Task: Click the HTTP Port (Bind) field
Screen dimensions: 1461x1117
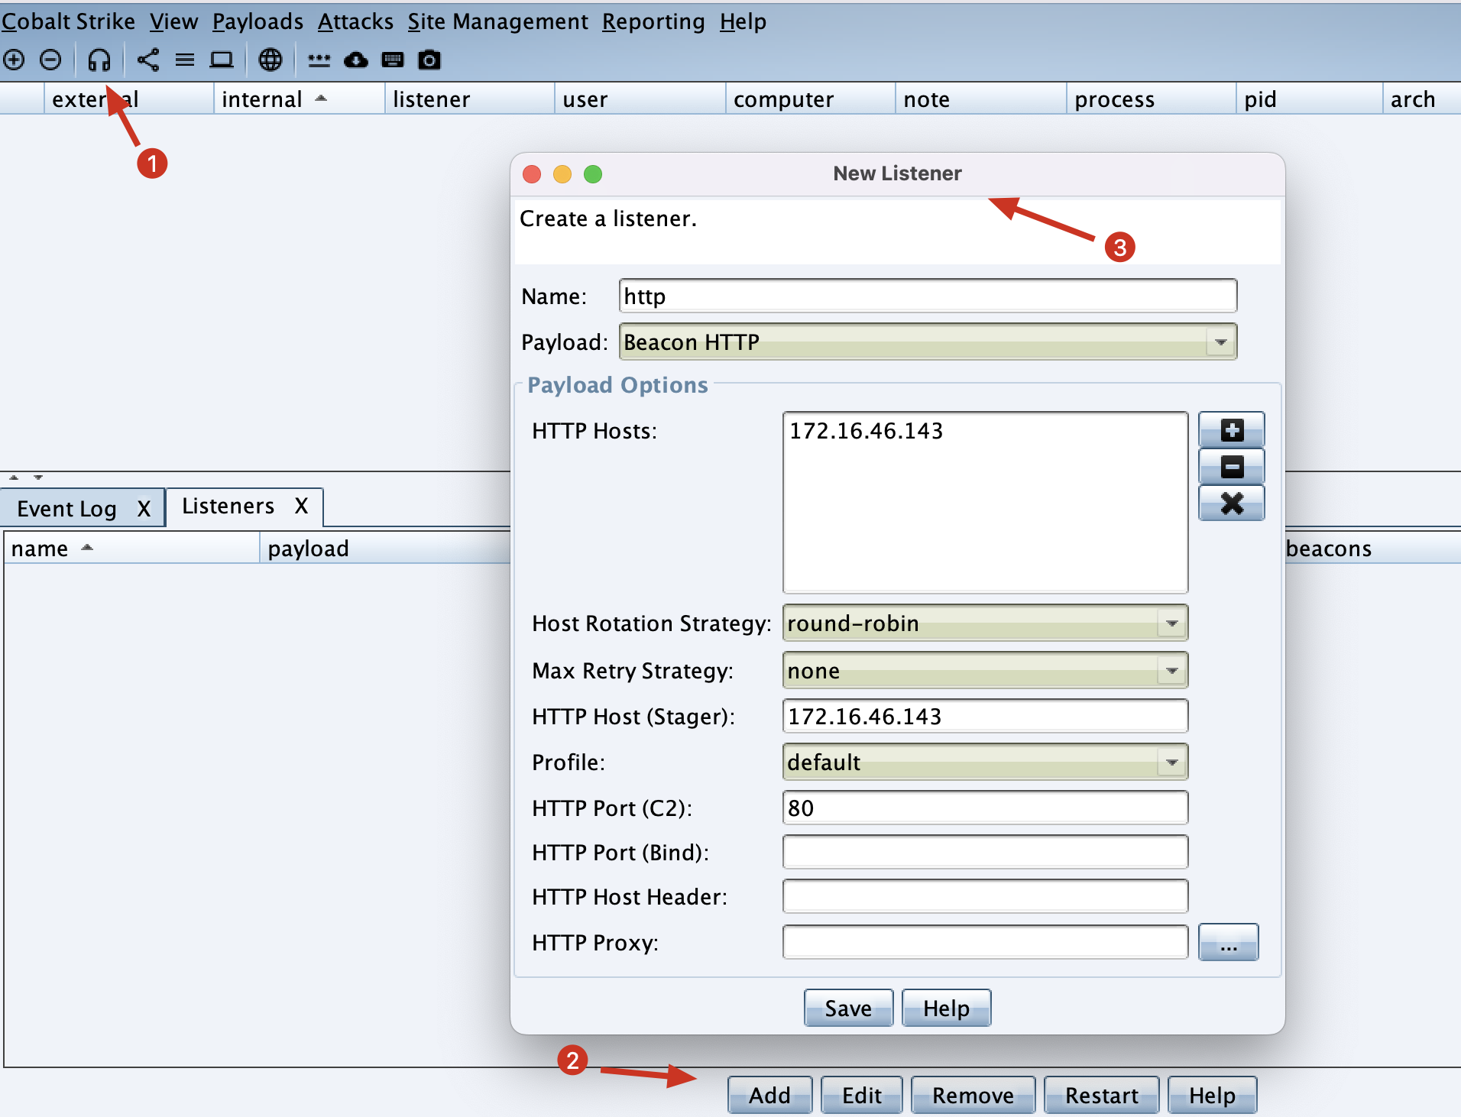Action: click(x=985, y=852)
